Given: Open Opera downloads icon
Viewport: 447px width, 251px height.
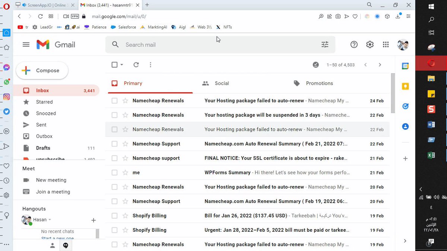Looking at the screenshot, I should (x=398, y=16).
